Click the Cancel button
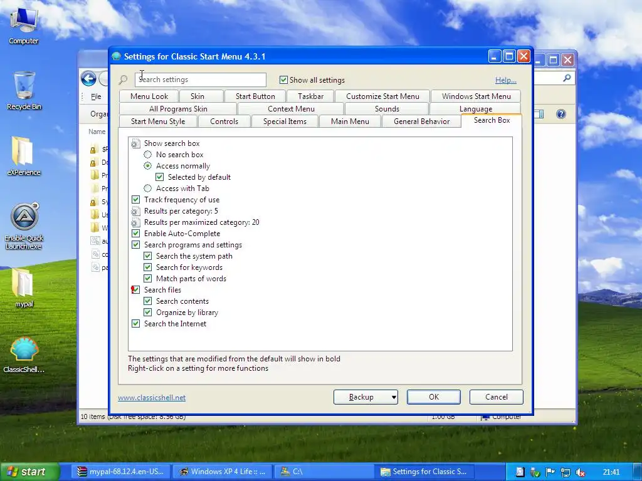 tap(497, 397)
